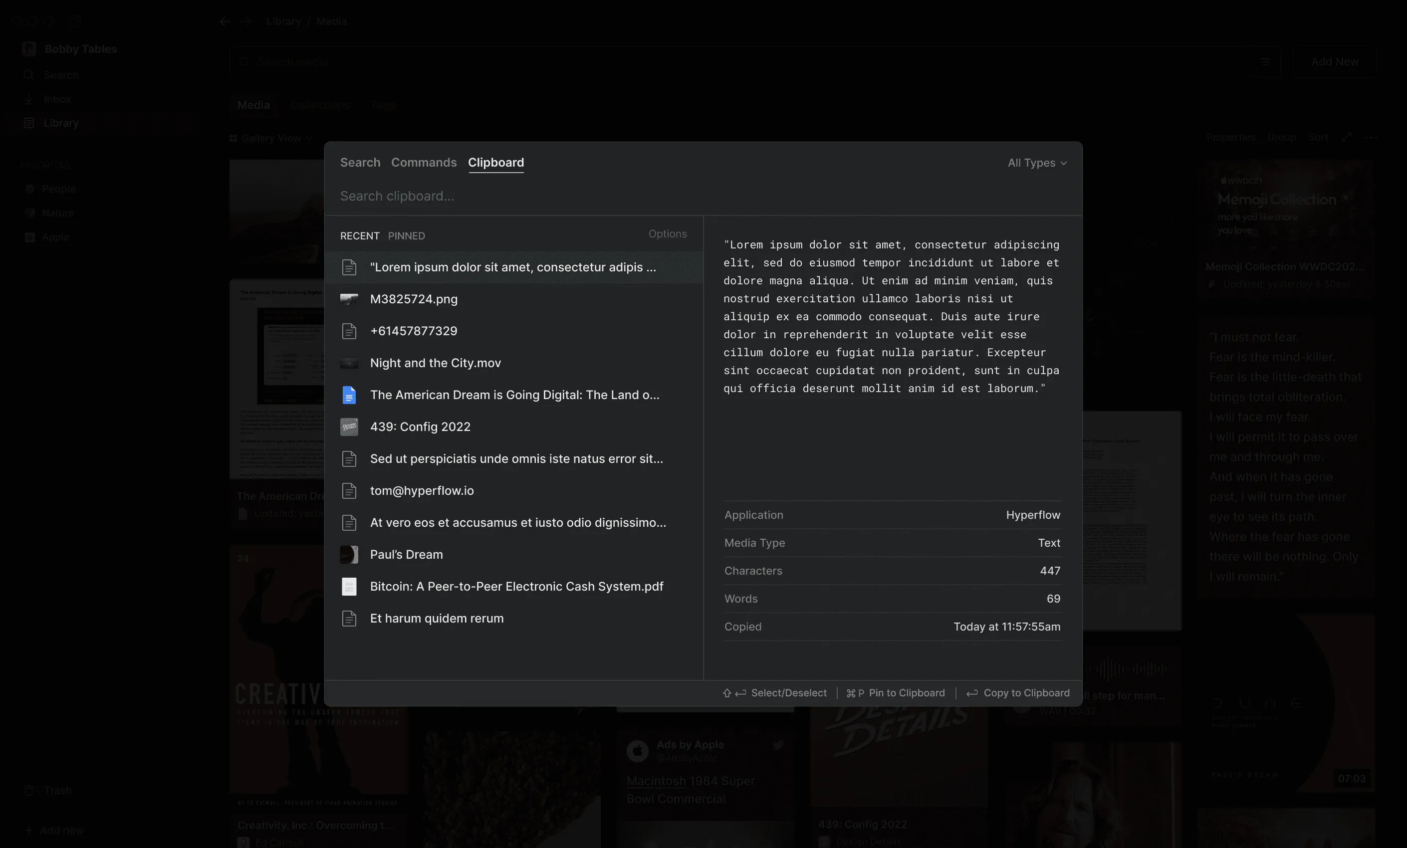Viewport: 1407px width, 848px height.
Task: Focus the Search clipboard input field
Action: [703, 196]
